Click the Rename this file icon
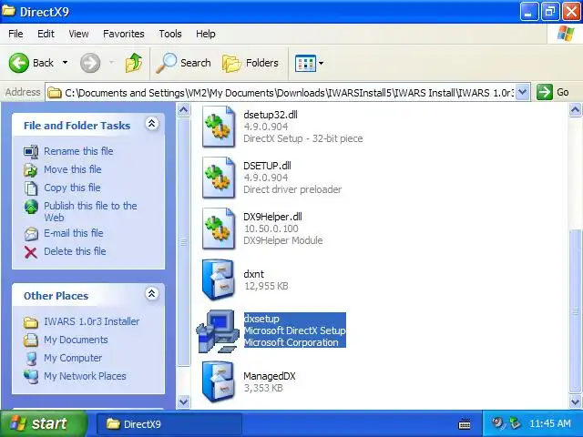The height and width of the screenshot is (437, 583). pyautogui.click(x=31, y=151)
